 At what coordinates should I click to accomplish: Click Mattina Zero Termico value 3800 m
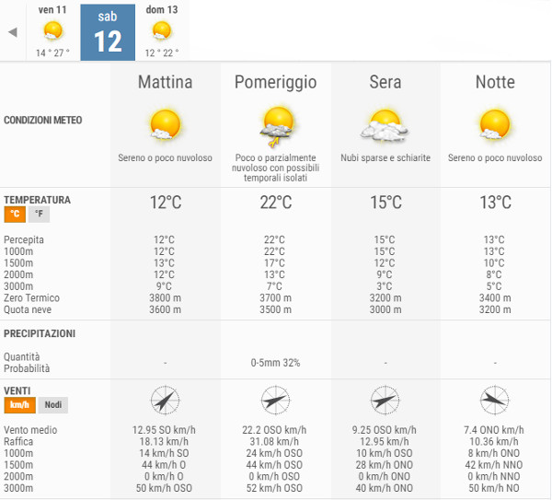(x=165, y=298)
